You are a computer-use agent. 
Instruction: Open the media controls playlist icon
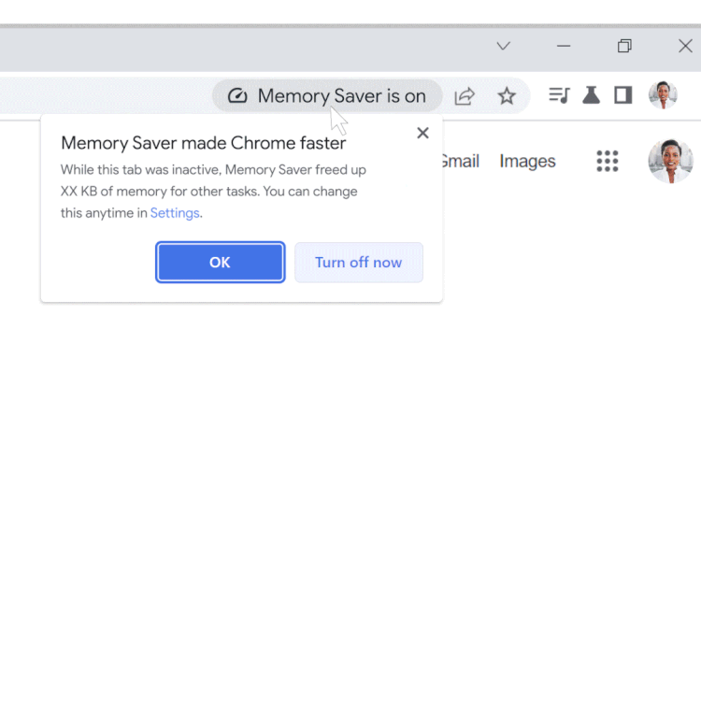point(559,95)
